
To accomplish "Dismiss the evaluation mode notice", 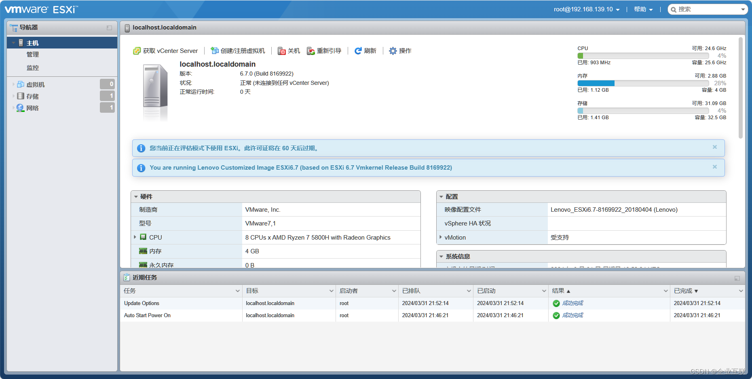I will tap(714, 147).
